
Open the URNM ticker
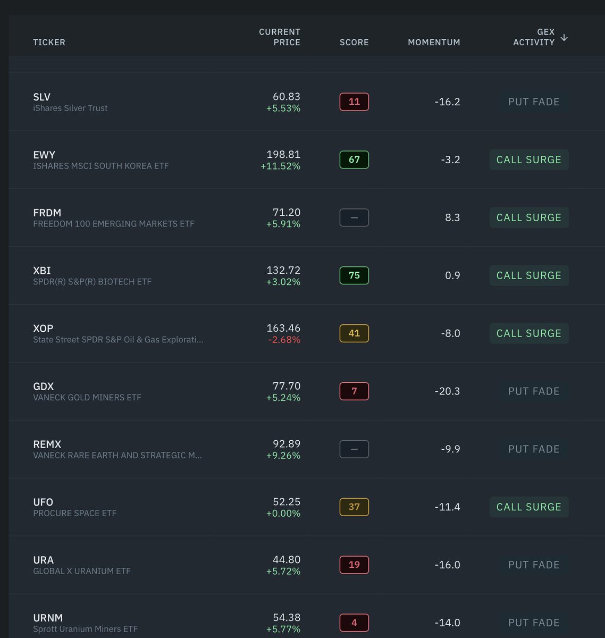[x=48, y=618]
